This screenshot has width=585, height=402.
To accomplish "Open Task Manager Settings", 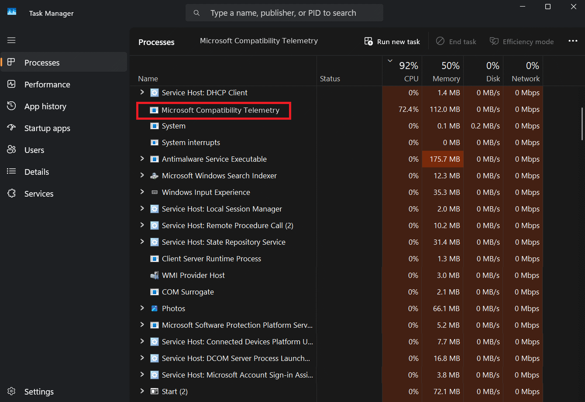I will [x=39, y=392].
